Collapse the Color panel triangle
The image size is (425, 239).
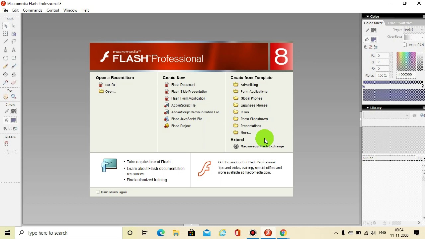(x=368, y=16)
